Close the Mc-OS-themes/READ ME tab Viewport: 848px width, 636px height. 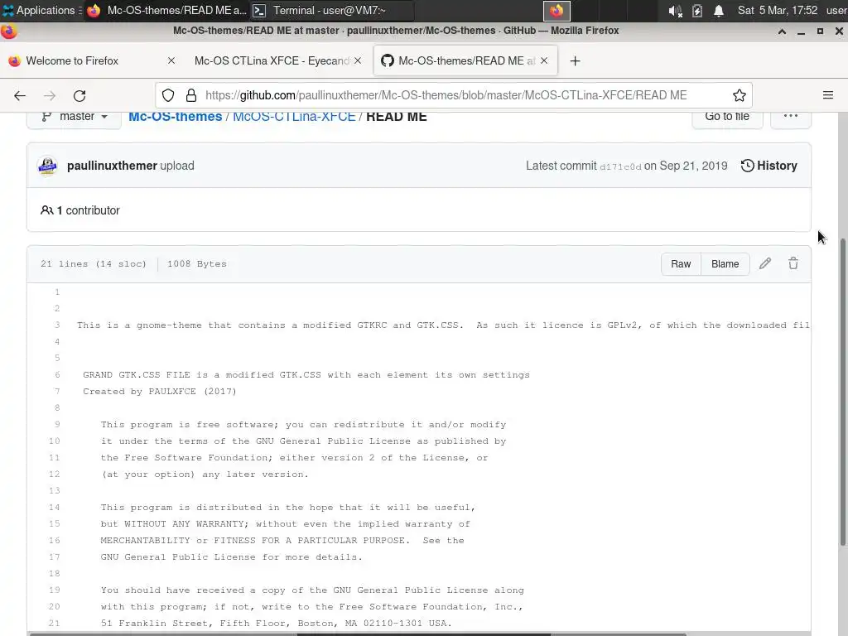coord(544,60)
